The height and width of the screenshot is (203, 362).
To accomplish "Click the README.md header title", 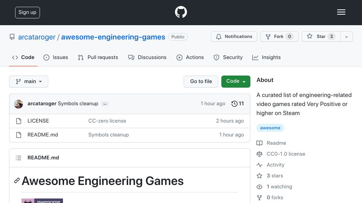I will (x=43, y=158).
